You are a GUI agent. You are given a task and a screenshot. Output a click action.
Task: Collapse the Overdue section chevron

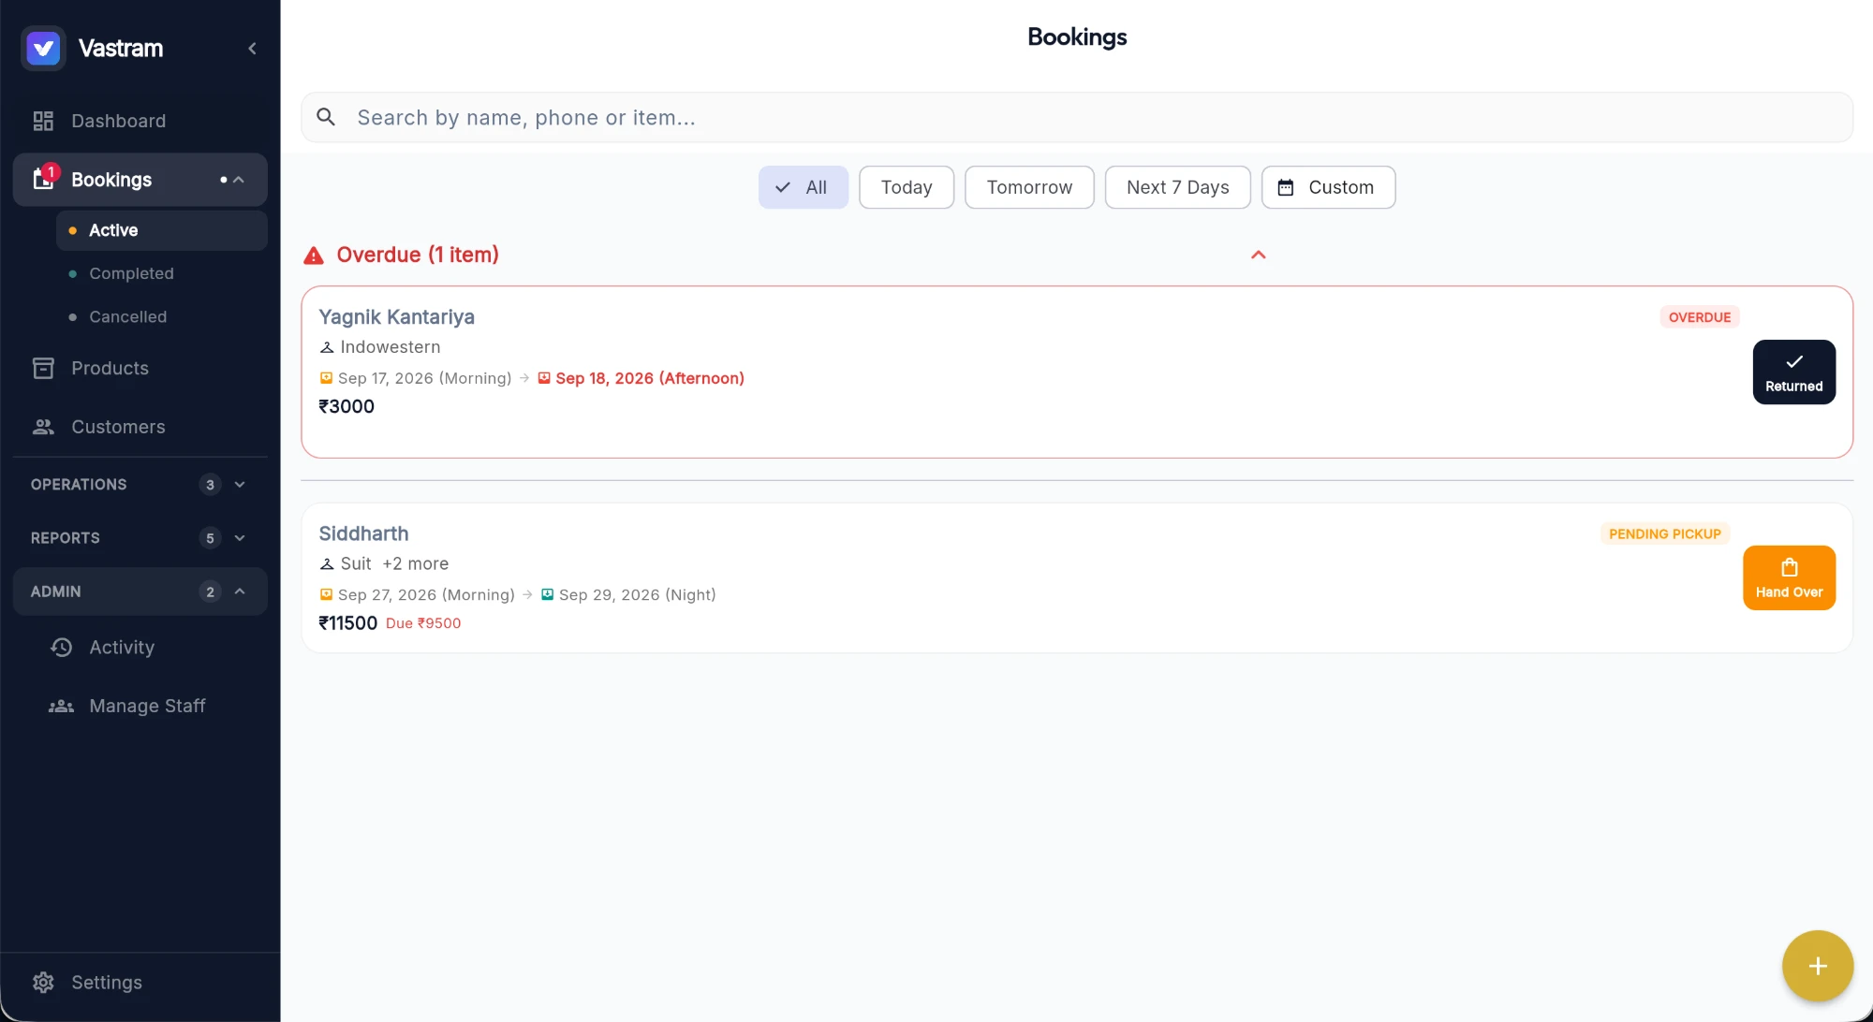point(1259,255)
